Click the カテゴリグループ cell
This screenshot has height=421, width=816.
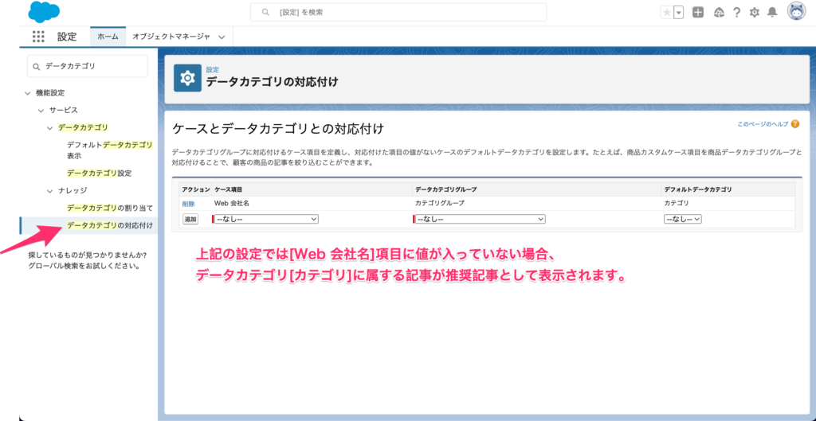pyautogui.click(x=440, y=203)
